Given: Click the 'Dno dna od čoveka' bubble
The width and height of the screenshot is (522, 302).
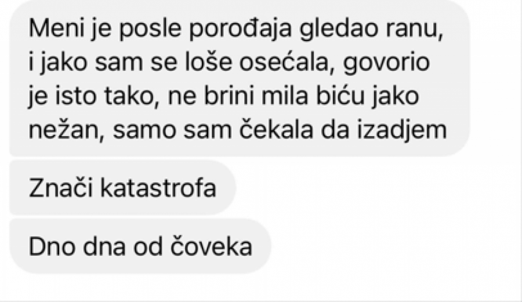Looking at the screenshot, I should click(x=140, y=246).
